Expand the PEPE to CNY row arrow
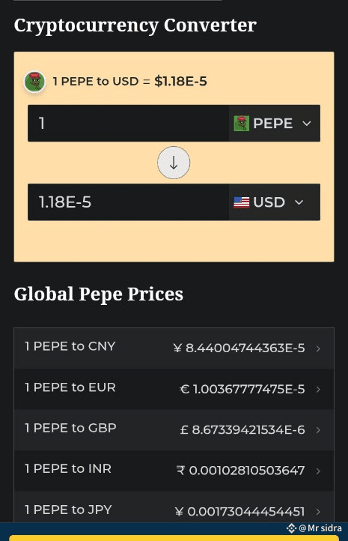Viewport: 348px width, 541px height. tap(318, 348)
